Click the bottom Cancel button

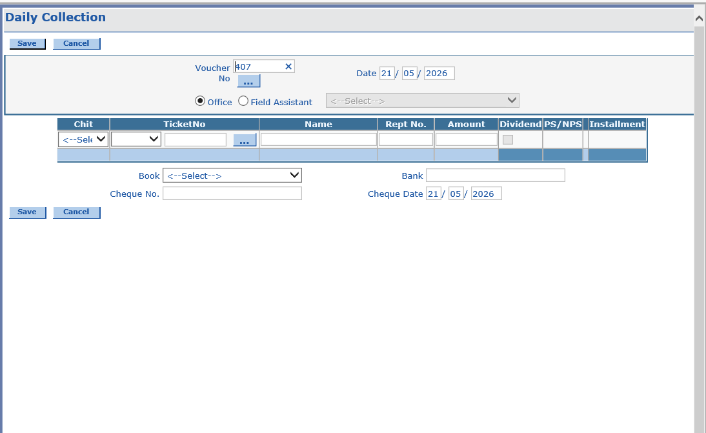[x=77, y=212]
